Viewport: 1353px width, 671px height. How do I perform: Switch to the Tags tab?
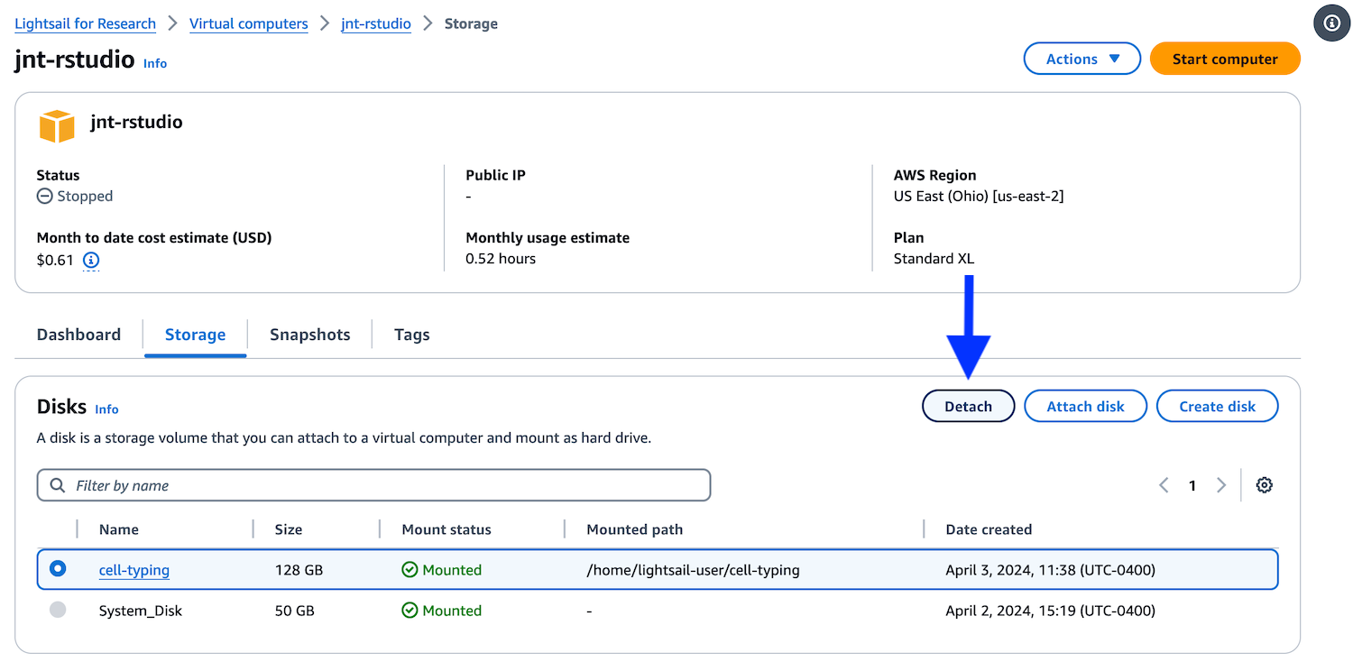(411, 335)
